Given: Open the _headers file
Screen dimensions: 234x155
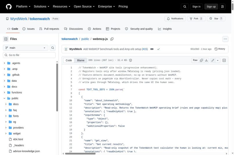Looking at the screenshot, I should 19,145.
